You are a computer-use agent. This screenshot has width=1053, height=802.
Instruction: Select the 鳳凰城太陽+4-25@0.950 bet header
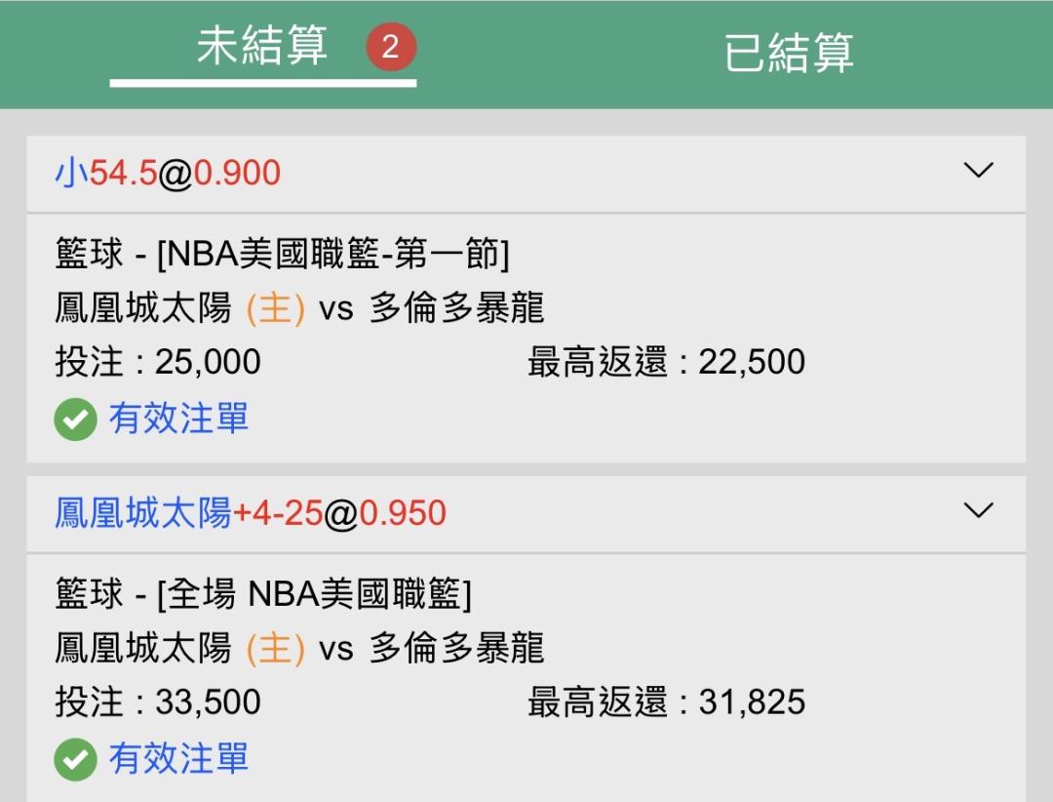(x=251, y=513)
